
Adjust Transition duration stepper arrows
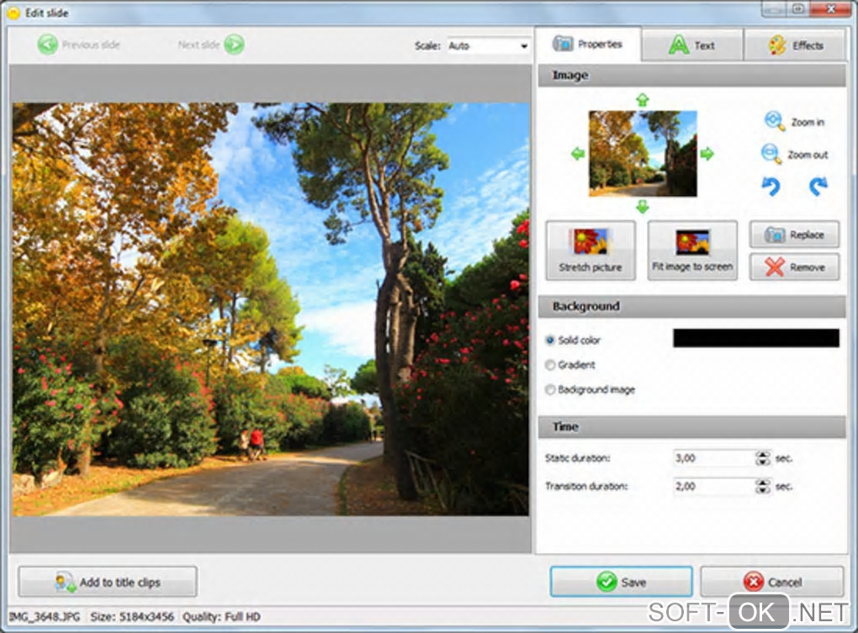[763, 486]
